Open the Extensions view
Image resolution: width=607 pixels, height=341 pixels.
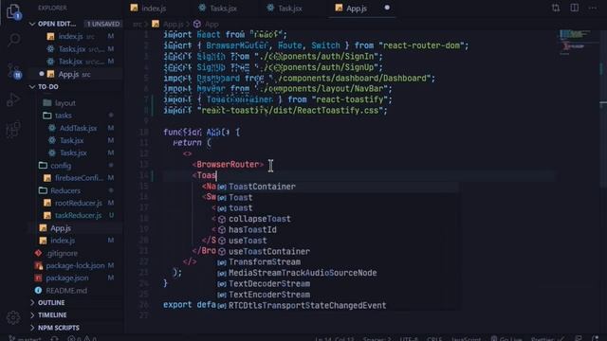tap(13, 129)
